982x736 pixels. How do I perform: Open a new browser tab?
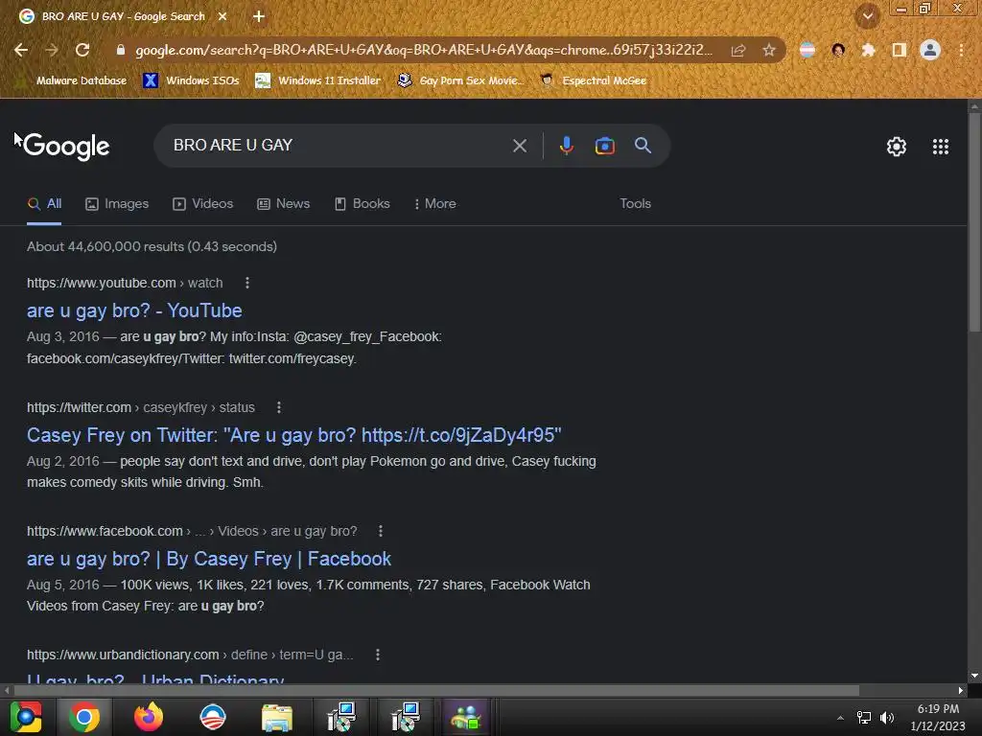[x=259, y=16]
